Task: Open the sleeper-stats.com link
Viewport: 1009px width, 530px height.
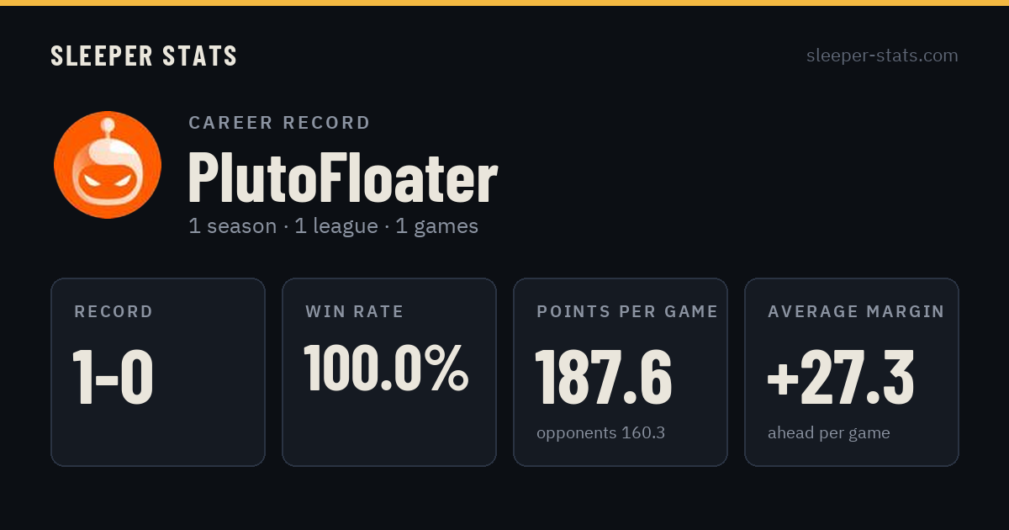Action: tap(882, 56)
